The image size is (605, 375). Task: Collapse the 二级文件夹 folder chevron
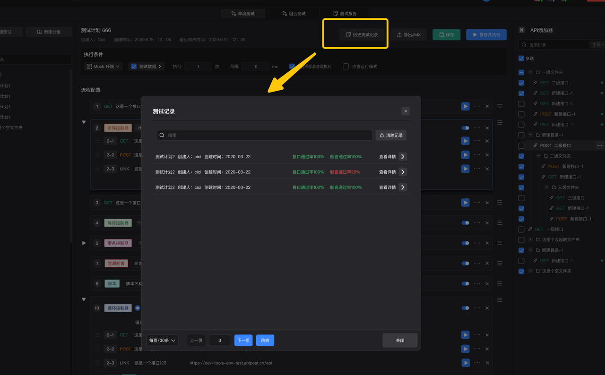pos(538,156)
